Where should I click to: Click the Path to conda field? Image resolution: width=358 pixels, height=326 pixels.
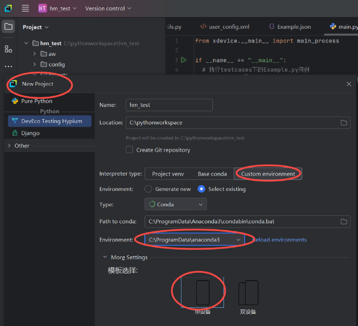(x=247, y=221)
